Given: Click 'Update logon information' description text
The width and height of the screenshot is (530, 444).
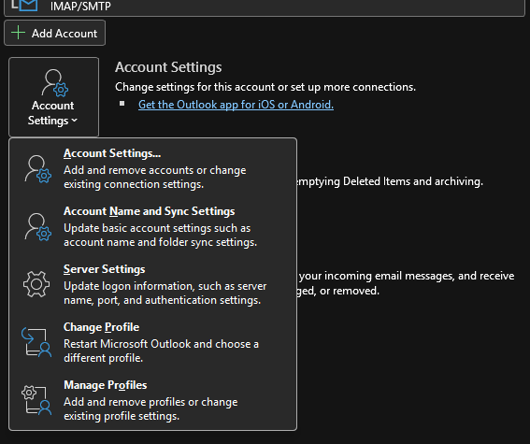Looking at the screenshot, I should pos(165,293).
